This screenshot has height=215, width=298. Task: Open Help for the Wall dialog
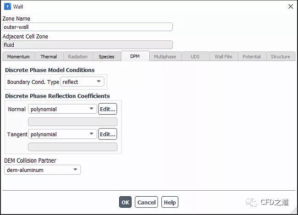(x=170, y=202)
